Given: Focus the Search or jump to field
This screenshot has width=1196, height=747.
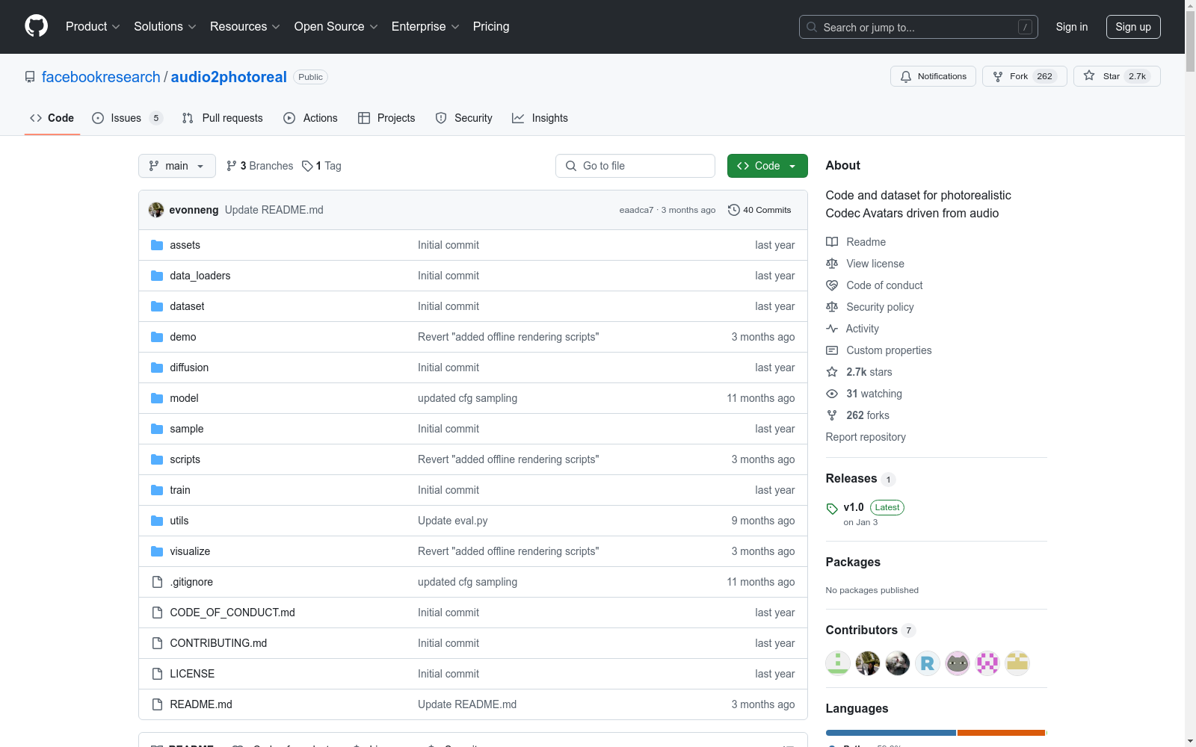Looking at the screenshot, I should [x=919, y=27].
